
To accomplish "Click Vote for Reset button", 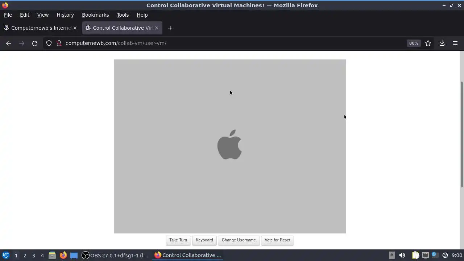I will pos(277,240).
